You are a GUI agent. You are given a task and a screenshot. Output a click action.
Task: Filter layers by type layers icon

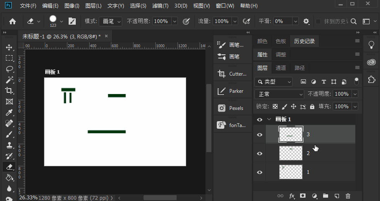click(x=324, y=81)
